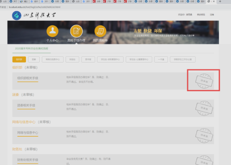Viewport: 231px width, 165px height.
Task: Select the 组织部 department filter button
Action: tap(19, 59)
